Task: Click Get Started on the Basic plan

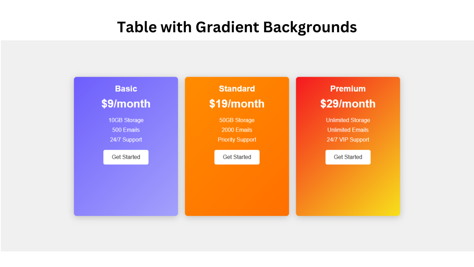Action: coord(126,157)
